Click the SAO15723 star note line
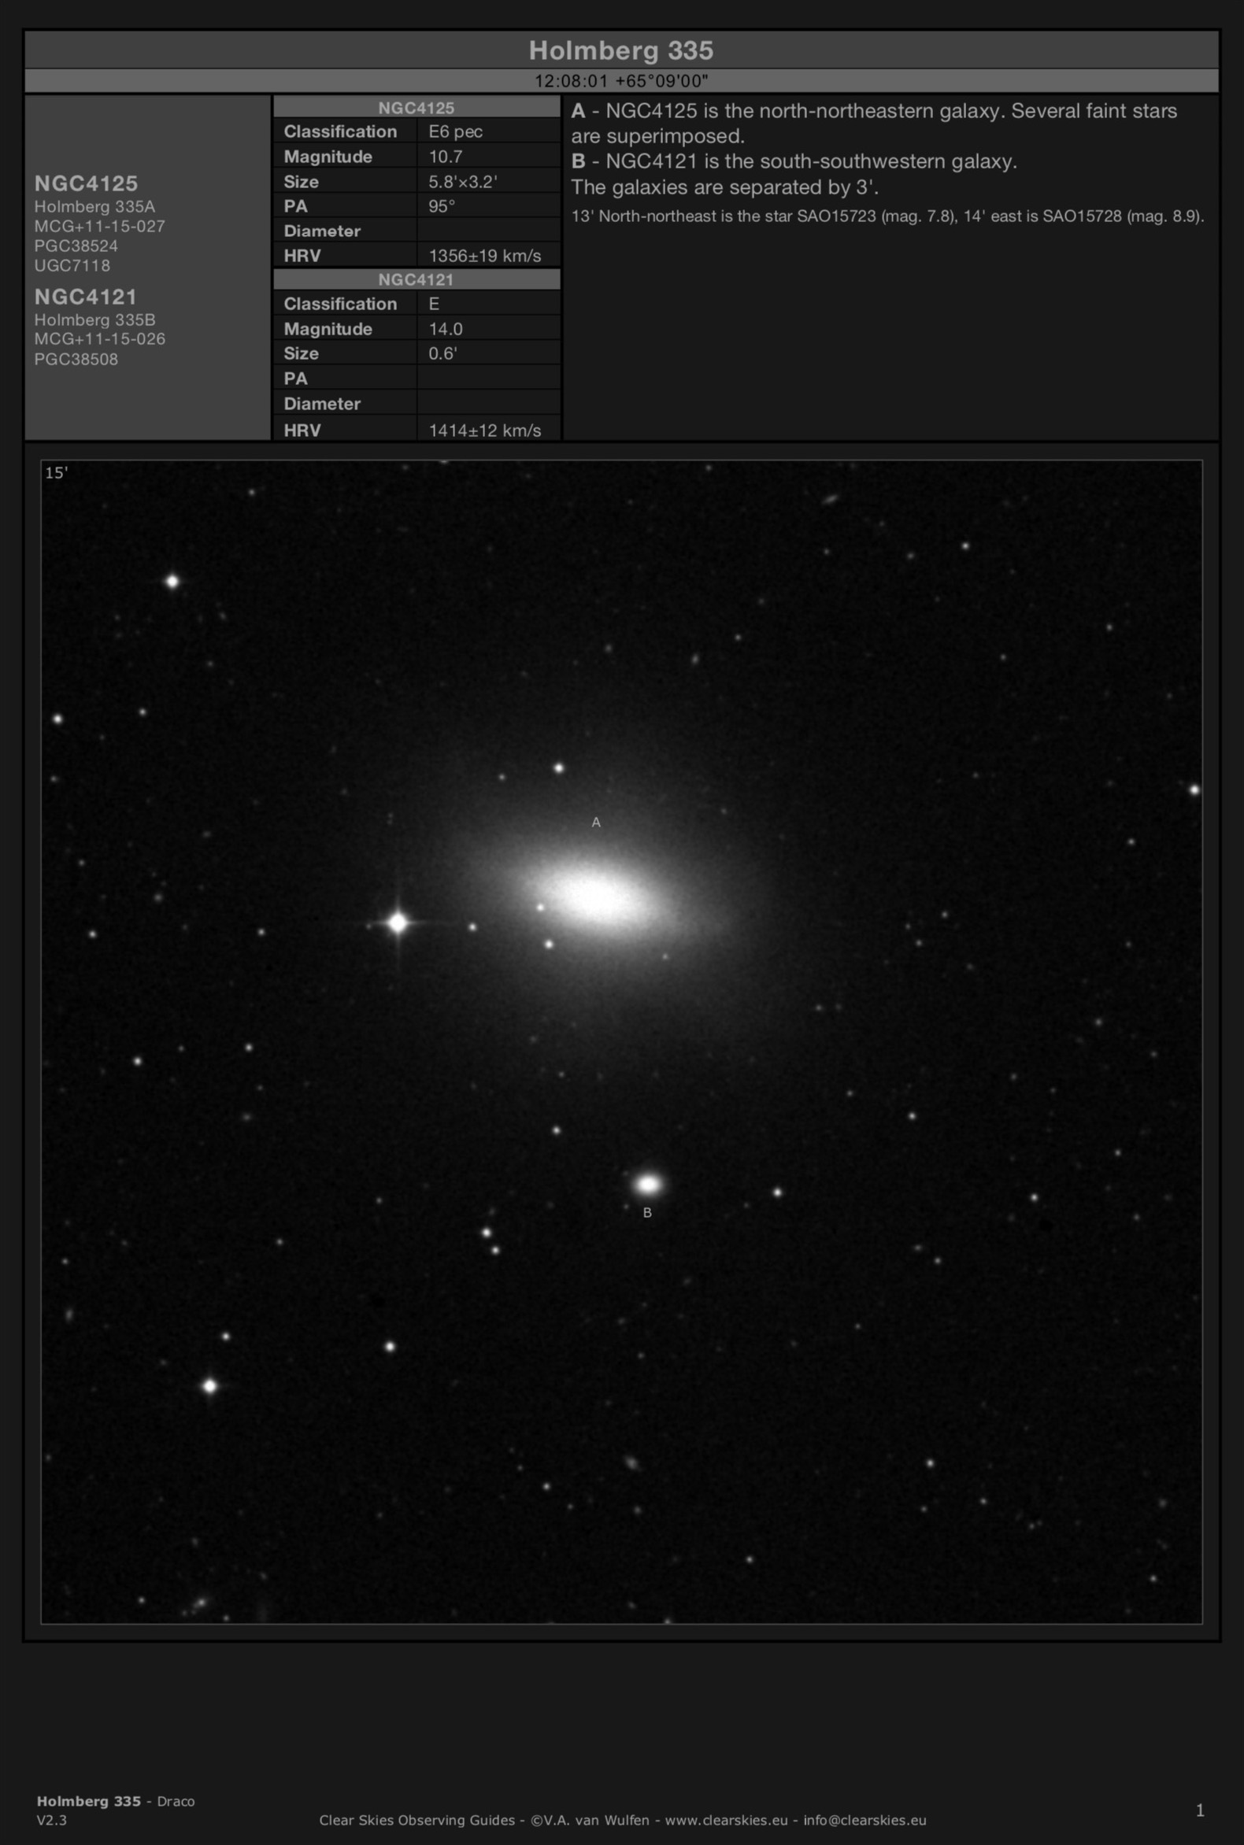This screenshot has width=1244, height=1845. coord(888,216)
